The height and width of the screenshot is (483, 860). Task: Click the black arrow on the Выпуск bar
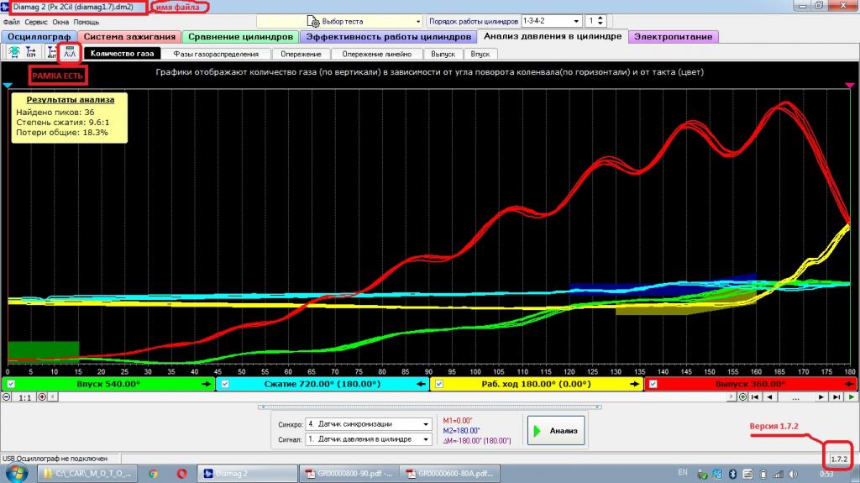849,384
